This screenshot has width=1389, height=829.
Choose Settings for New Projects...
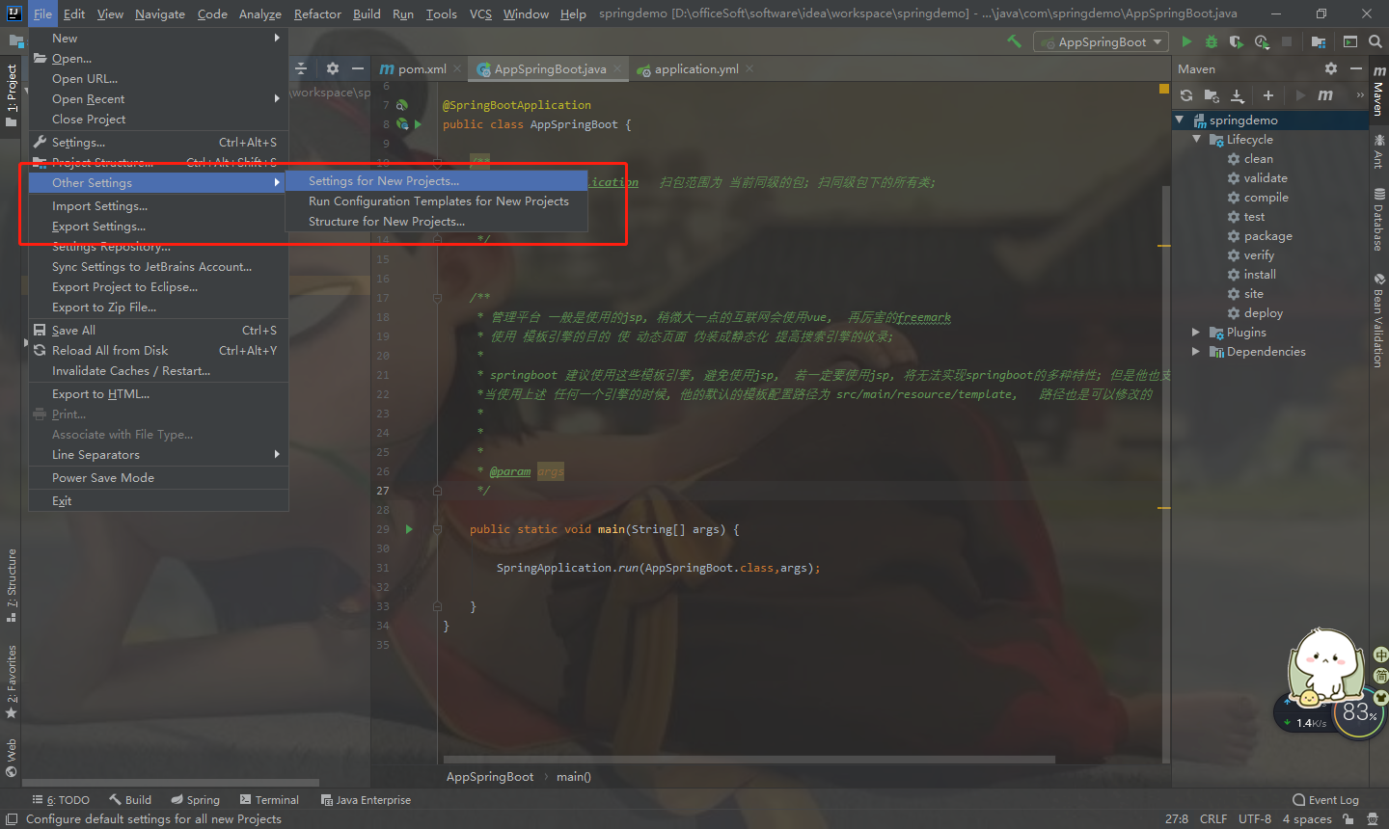click(383, 180)
